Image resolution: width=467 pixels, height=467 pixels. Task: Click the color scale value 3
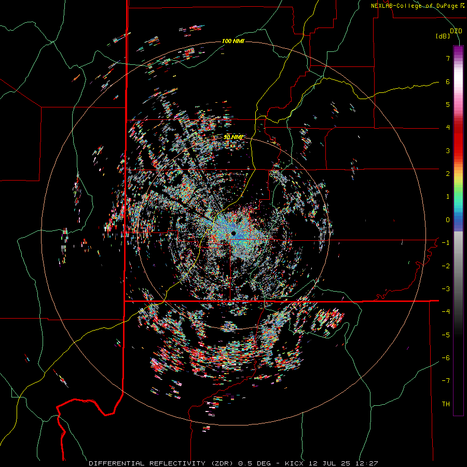448,150
